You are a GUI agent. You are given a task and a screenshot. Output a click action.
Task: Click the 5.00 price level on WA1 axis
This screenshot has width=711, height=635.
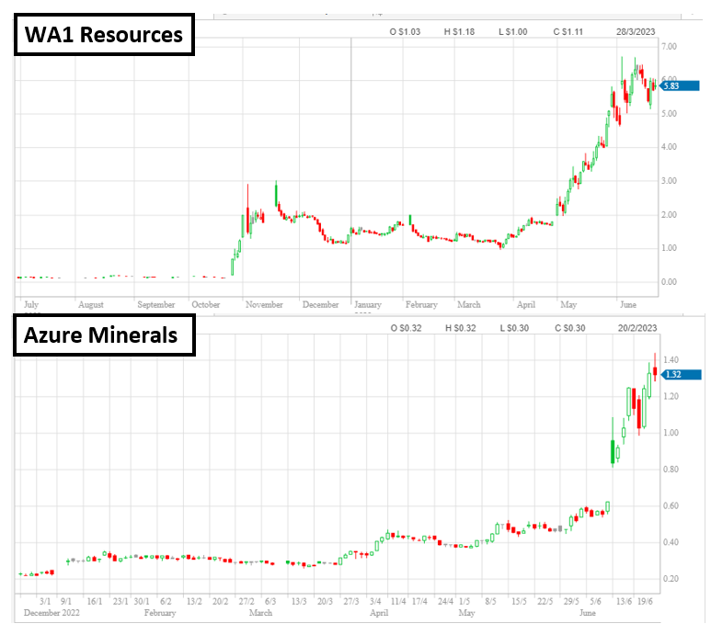pos(669,114)
